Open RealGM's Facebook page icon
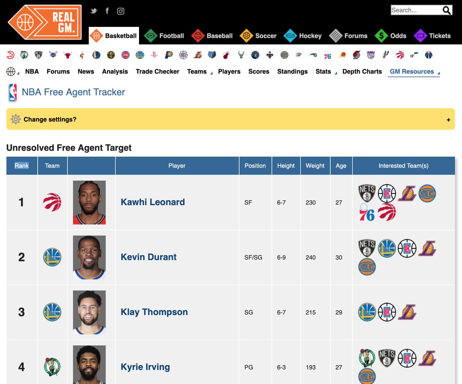 click(x=107, y=11)
